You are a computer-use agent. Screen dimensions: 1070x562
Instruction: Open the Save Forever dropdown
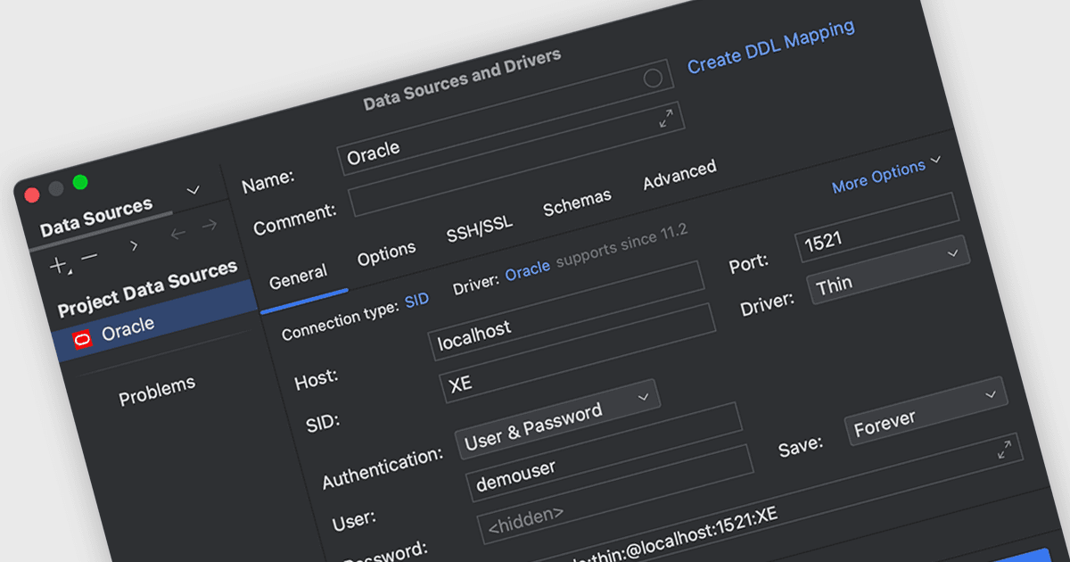(x=926, y=411)
